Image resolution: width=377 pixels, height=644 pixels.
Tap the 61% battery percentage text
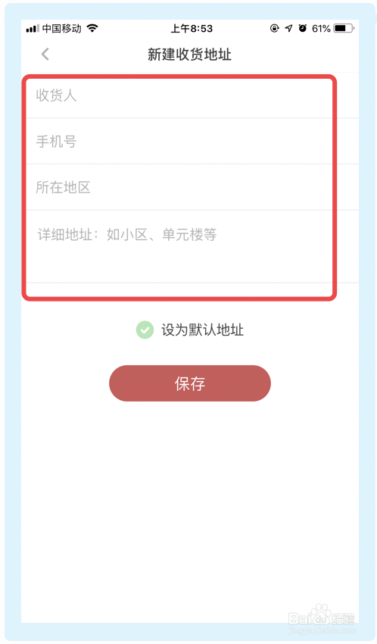click(321, 28)
